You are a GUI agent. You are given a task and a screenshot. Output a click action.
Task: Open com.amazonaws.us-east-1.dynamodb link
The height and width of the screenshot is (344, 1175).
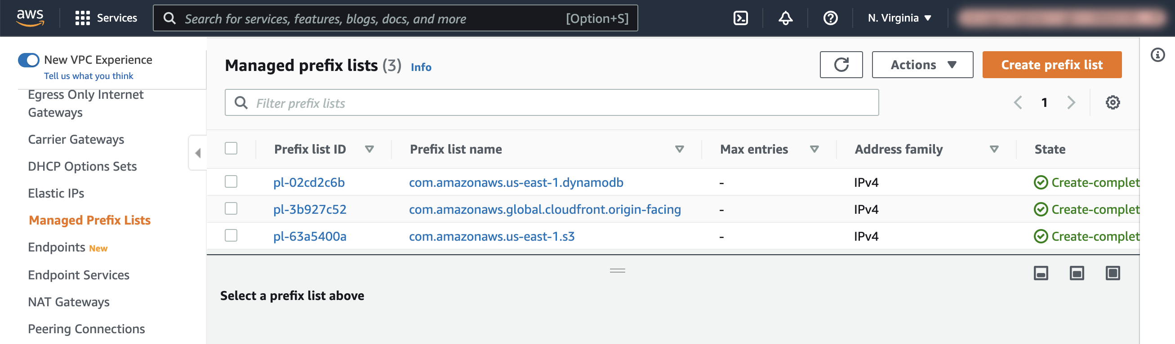pyautogui.click(x=516, y=182)
